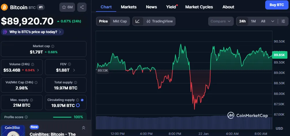Open chart settings sliders icon
Viewport: 290px width, 136px height.
[x=283, y=21]
